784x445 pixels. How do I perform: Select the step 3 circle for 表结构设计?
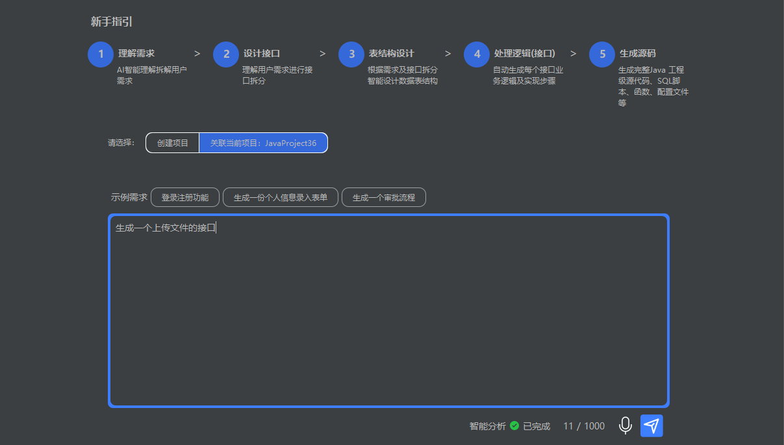point(351,54)
